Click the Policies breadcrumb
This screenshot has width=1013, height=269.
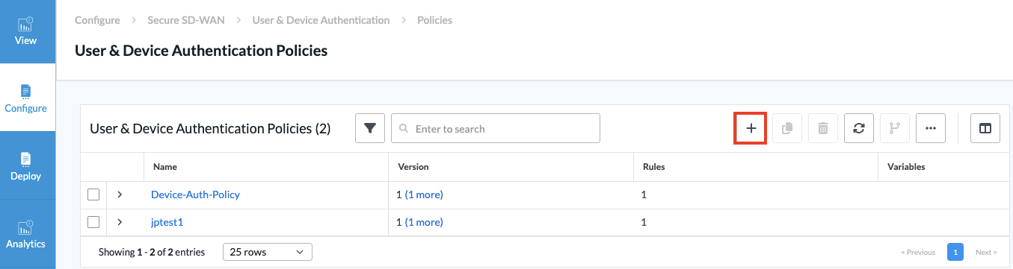click(434, 20)
